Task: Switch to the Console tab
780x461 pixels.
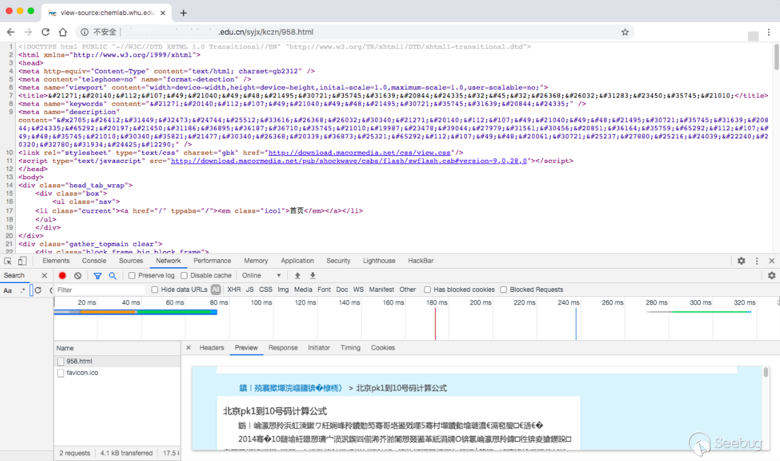Action: tap(94, 261)
